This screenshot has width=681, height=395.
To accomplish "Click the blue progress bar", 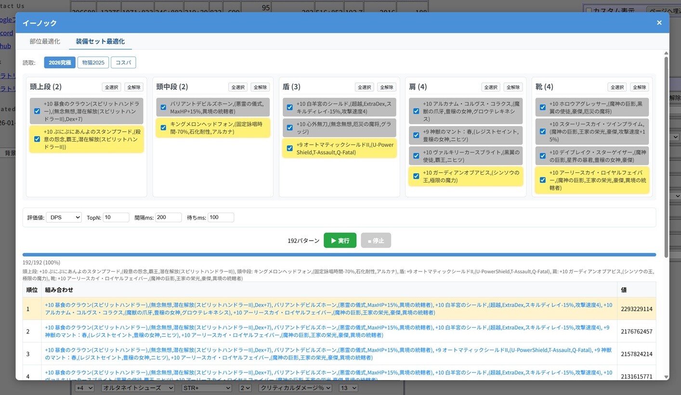I will (x=339, y=255).
